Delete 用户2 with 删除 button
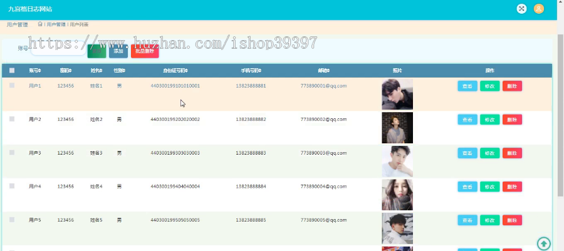The height and width of the screenshot is (251, 564). click(512, 120)
